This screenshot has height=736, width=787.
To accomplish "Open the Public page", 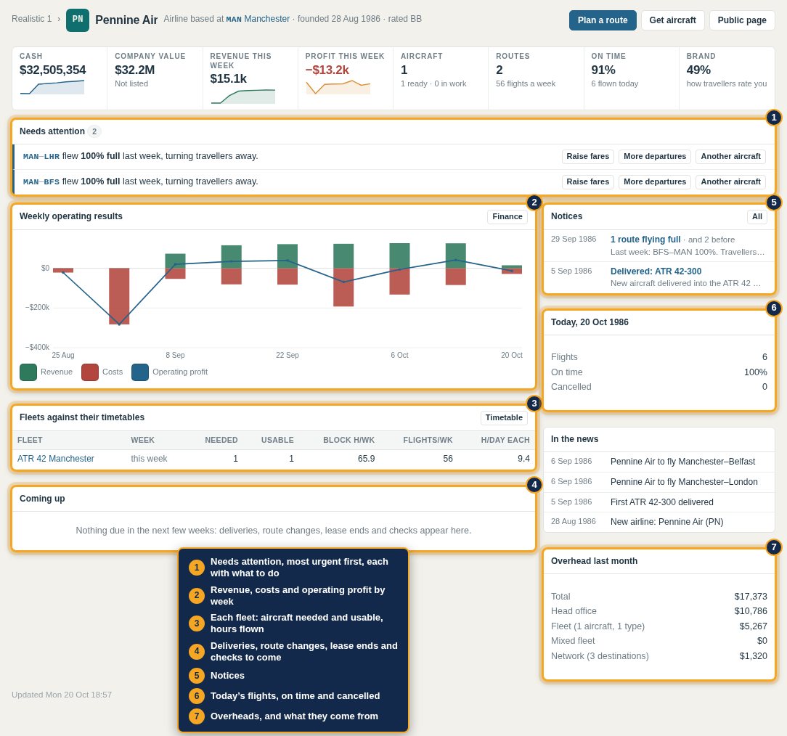I will pos(742,20).
